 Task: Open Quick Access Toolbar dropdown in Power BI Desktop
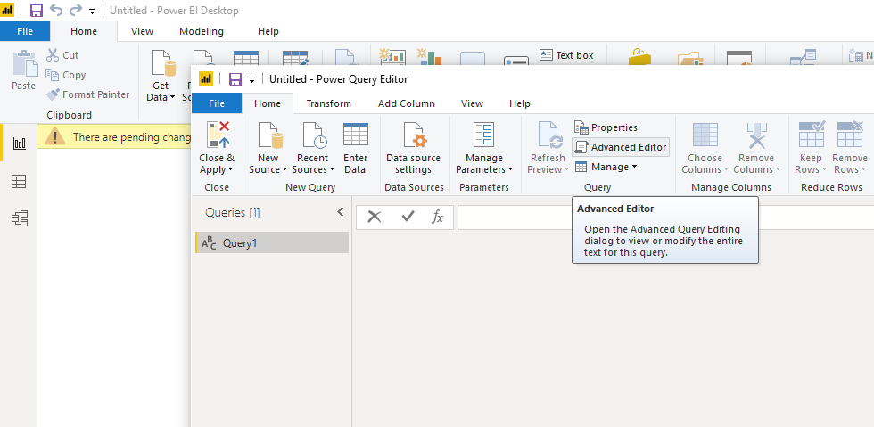[x=93, y=11]
